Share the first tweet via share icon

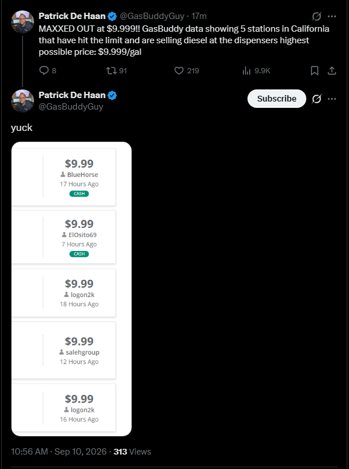[332, 70]
